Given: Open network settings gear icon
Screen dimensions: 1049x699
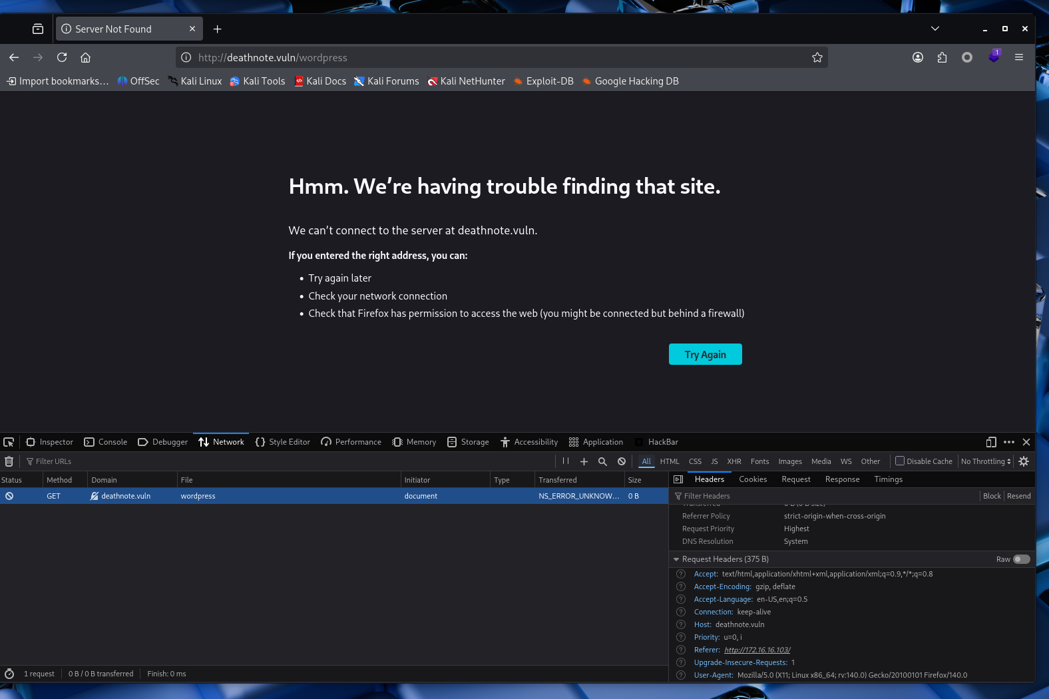Looking at the screenshot, I should coord(1024,461).
